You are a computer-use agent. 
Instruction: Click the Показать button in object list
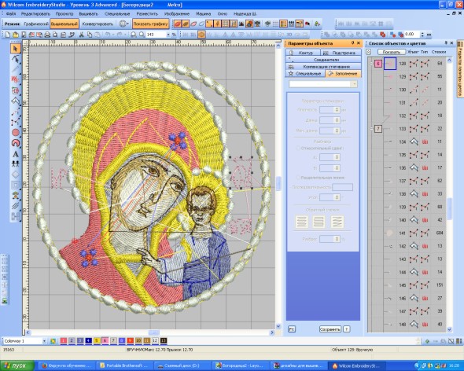point(391,52)
